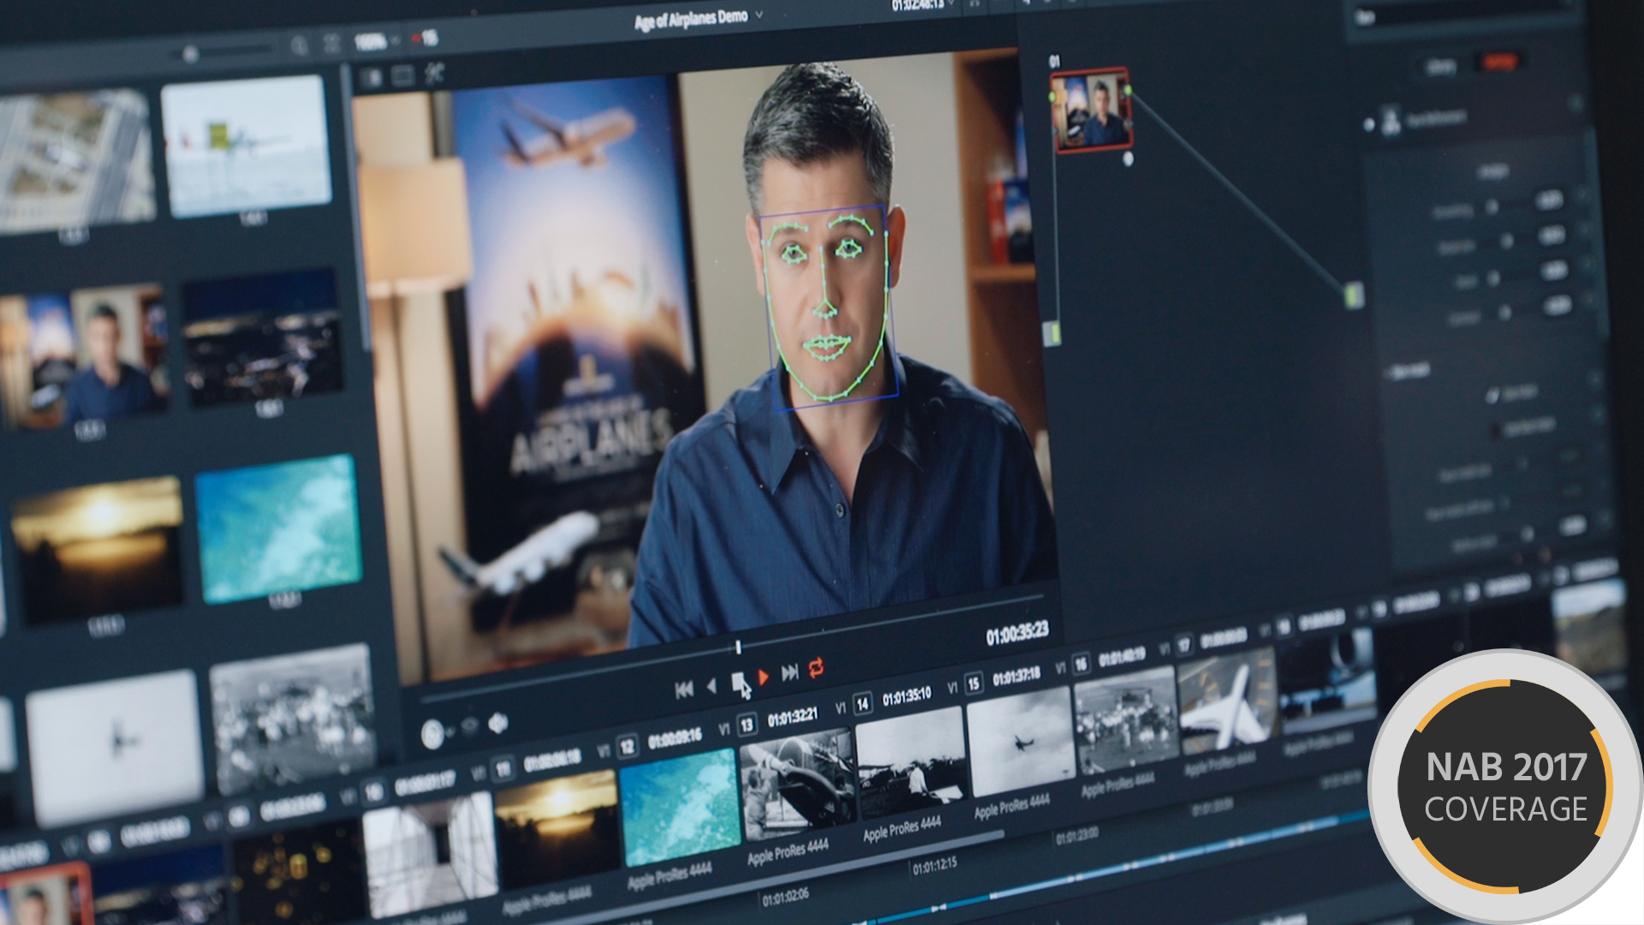Click clip number badge 14

click(862, 703)
